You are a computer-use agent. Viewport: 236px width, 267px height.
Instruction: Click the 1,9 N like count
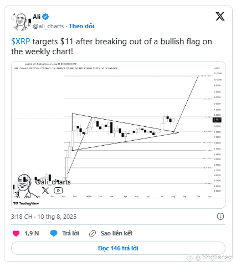tap(32, 233)
